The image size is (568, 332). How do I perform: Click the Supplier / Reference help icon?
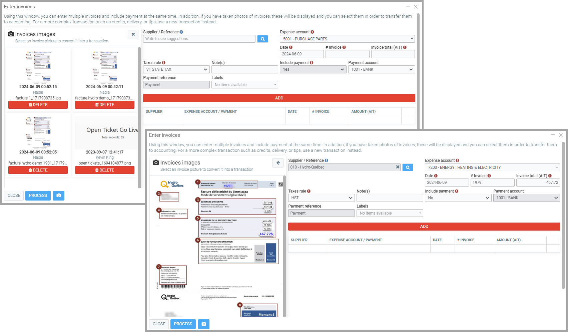[181, 32]
